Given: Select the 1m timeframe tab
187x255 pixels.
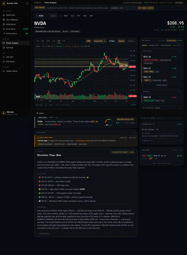Looking at the screenshot, I should pos(38,41).
